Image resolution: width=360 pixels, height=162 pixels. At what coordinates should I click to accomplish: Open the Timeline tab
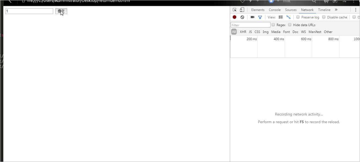pos(324,10)
